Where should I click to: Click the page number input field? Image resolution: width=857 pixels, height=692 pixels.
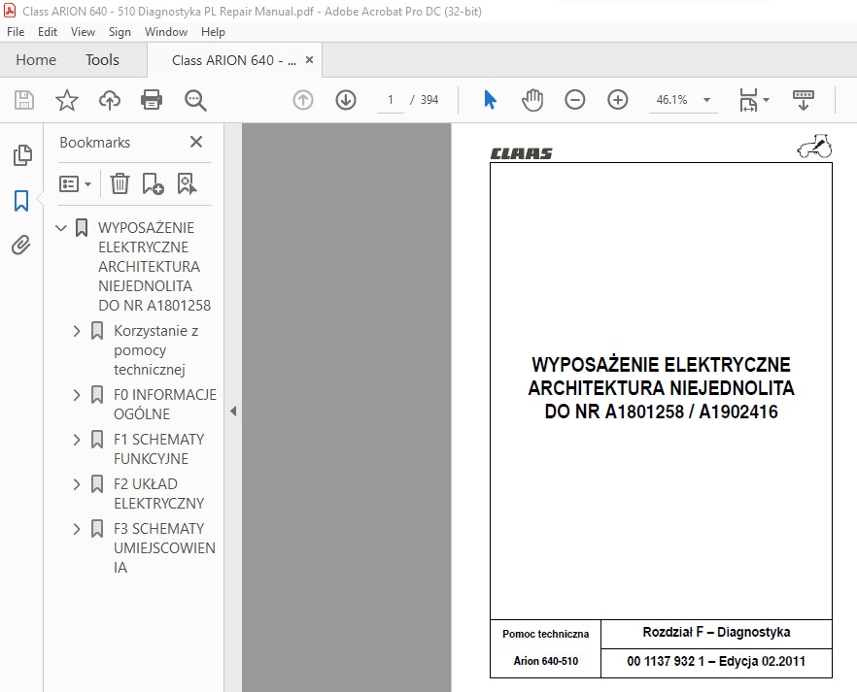[391, 100]
